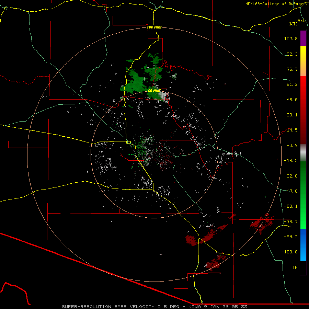Click the -94.2 velocity scale value

click(x=291, y=237)
